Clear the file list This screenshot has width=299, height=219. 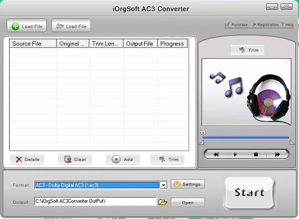coord(75,159)
